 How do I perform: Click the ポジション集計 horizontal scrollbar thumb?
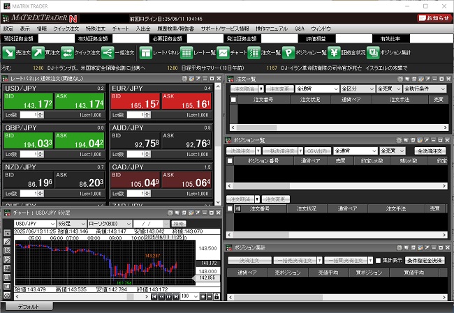[279, 297]
